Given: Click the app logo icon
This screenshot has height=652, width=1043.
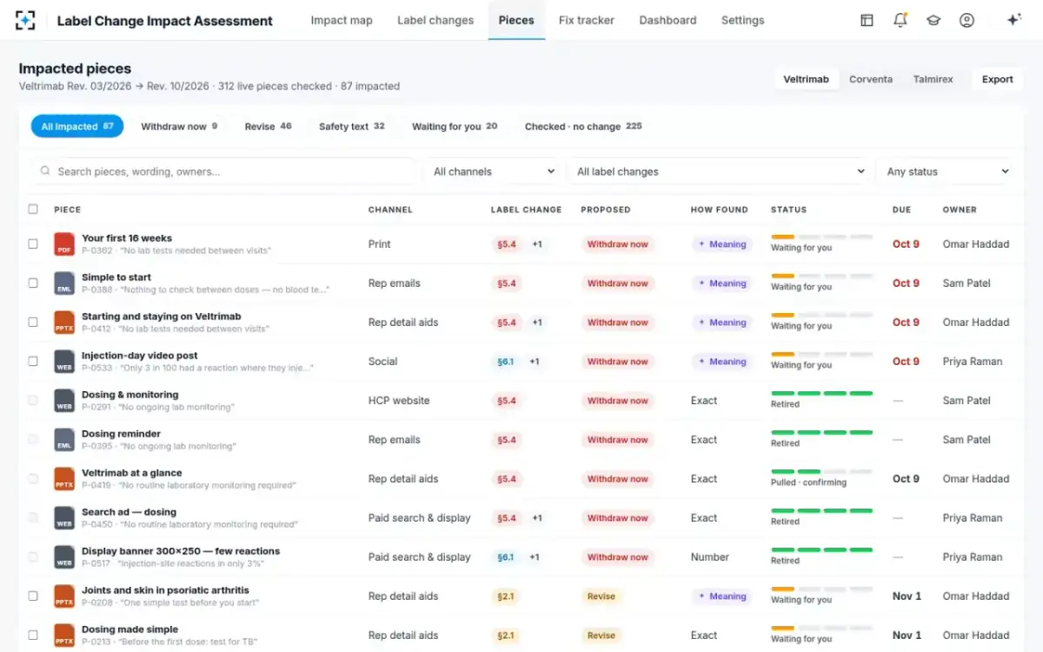Looking at the screenshot, I should tap(25, 20).
